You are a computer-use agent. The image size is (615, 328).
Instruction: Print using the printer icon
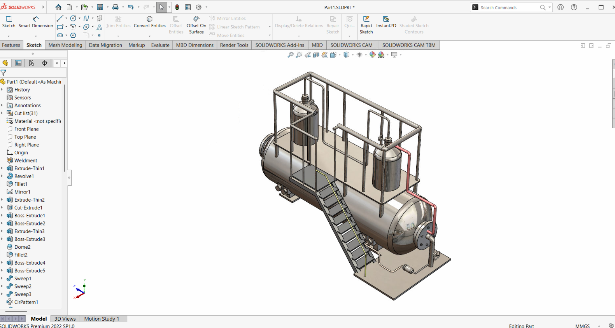(x=116, y=7)
